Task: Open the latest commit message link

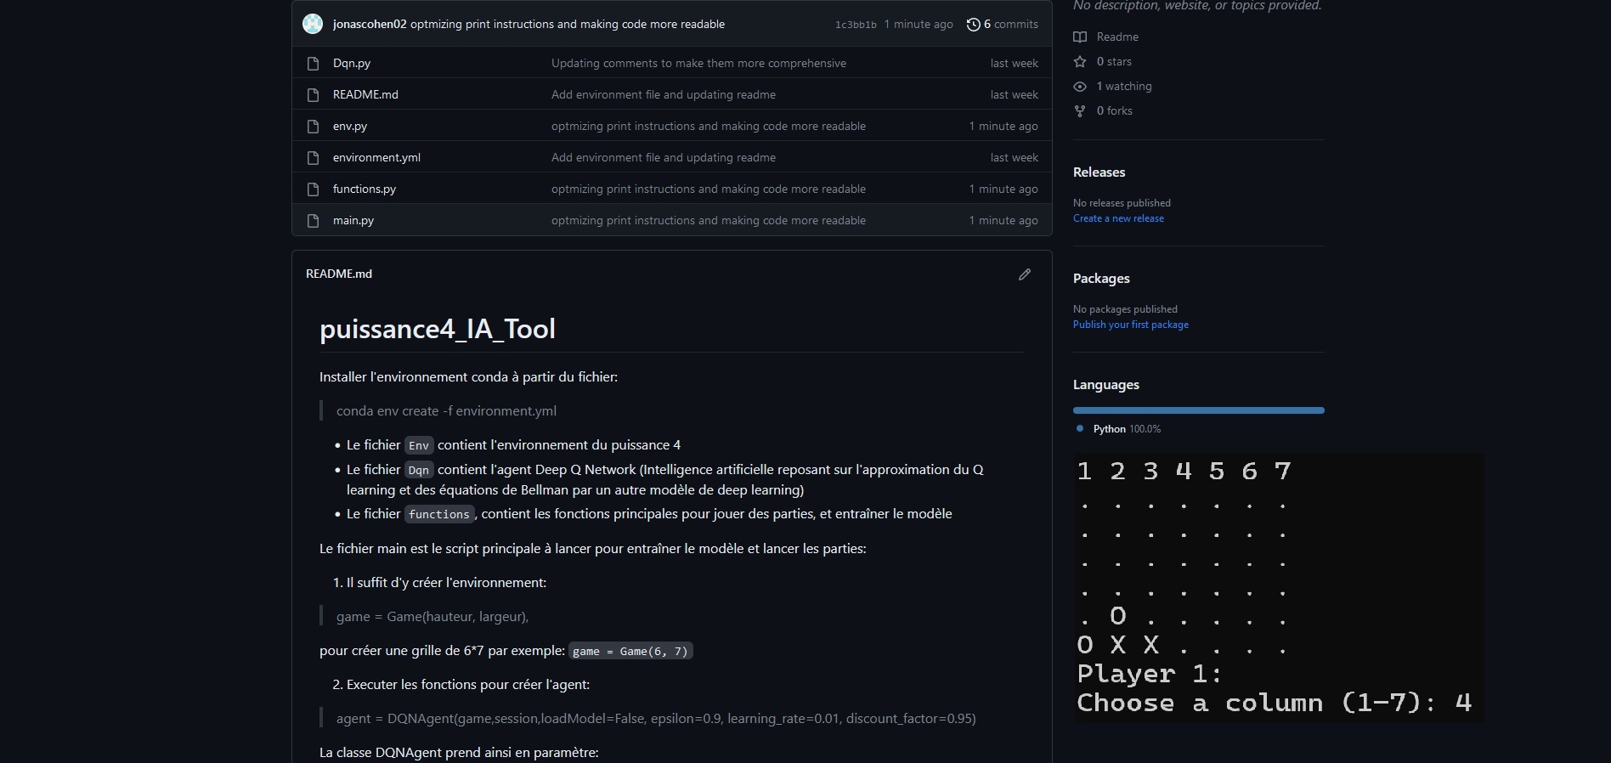Action: coord(568,24)
